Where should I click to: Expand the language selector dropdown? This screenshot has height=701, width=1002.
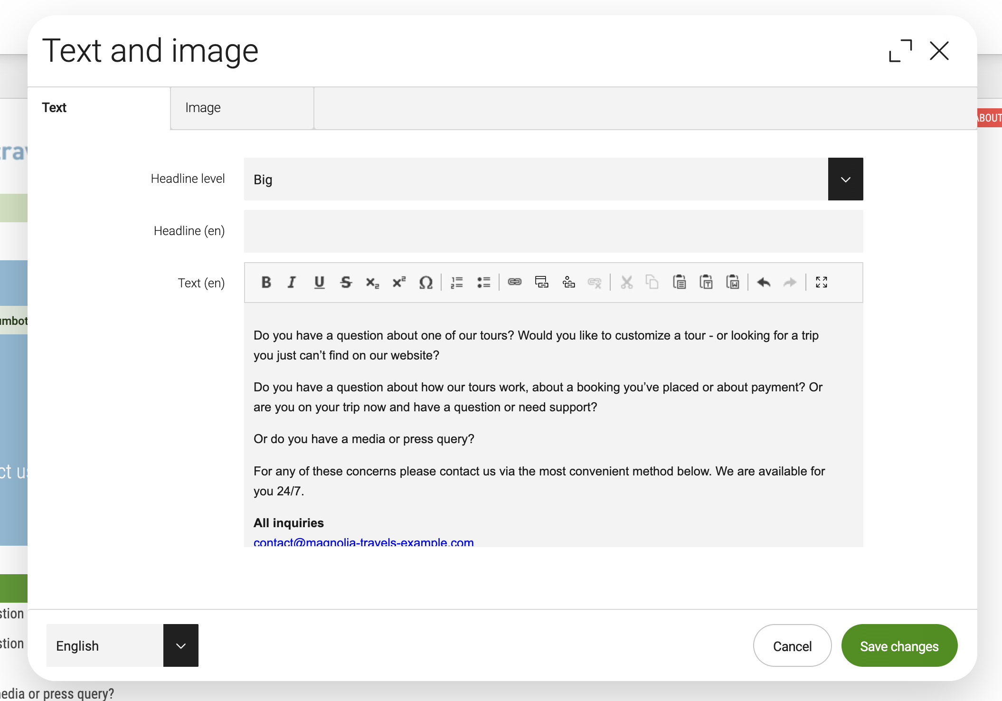pos(181,645)
